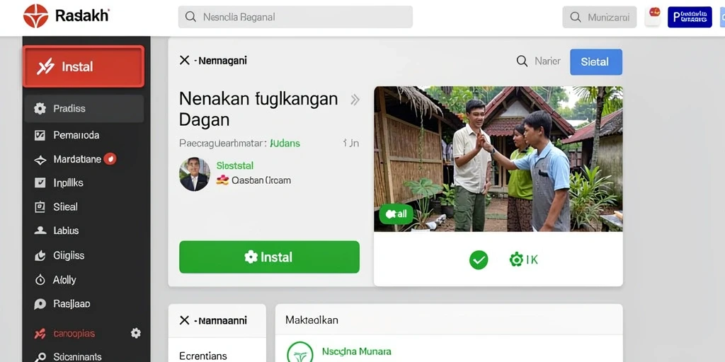Click the Labius person icon
This screenshot has height=362, width=725.
click(x=40, y=230)
